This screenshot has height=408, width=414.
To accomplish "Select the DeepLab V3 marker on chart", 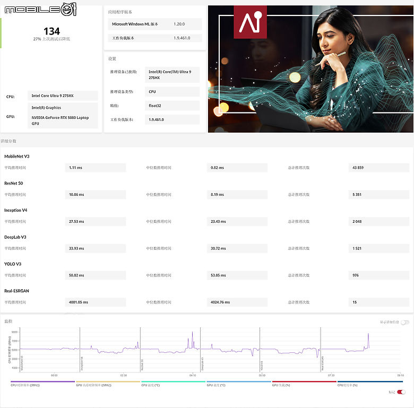I will click(202, 364).
